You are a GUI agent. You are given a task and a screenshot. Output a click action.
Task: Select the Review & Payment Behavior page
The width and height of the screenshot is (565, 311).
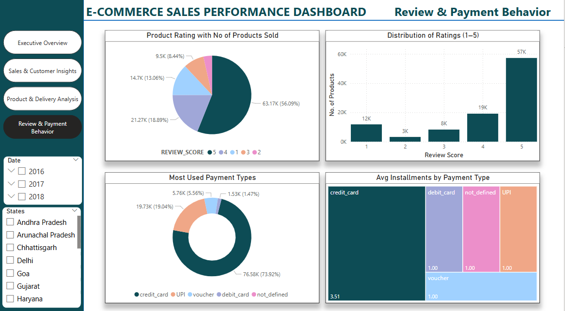(x=42, y=126)
